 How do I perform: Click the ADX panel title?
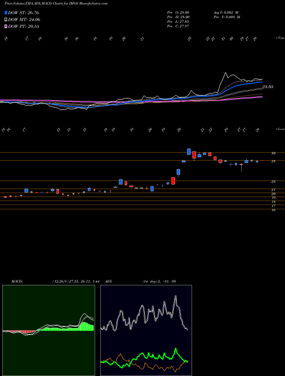109,281
